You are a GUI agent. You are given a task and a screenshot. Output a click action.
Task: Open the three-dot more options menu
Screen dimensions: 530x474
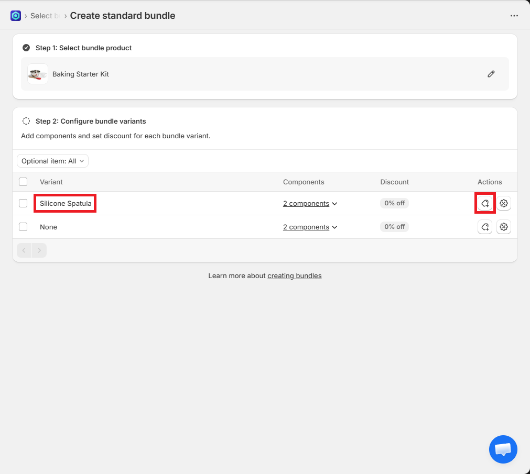click(514, 16)
